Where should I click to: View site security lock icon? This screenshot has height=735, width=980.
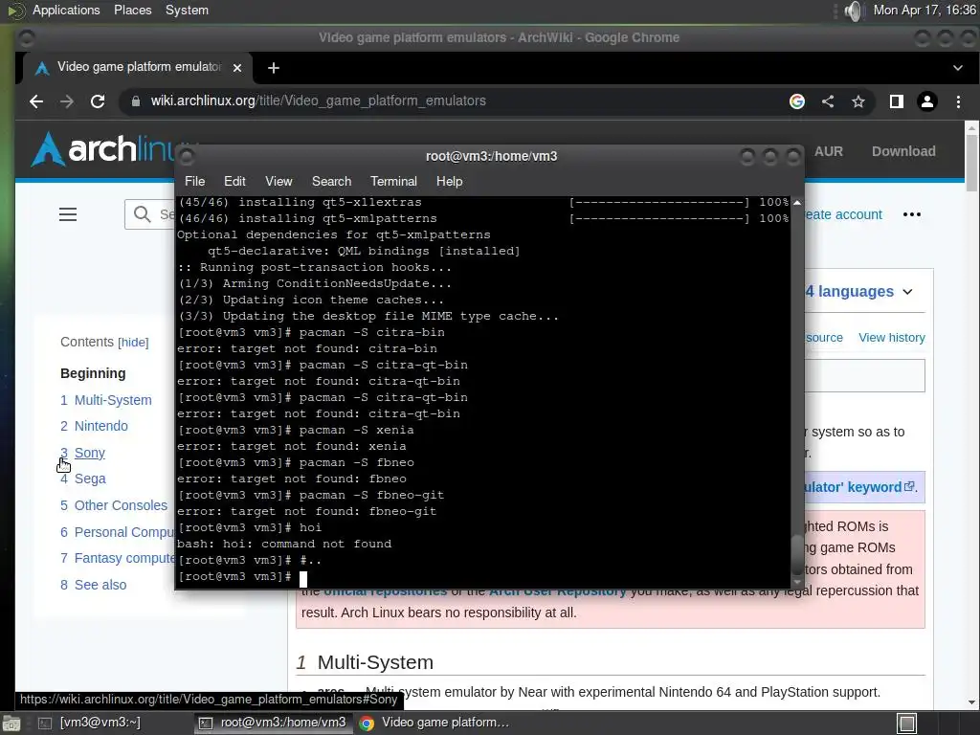tap(136, 101)
